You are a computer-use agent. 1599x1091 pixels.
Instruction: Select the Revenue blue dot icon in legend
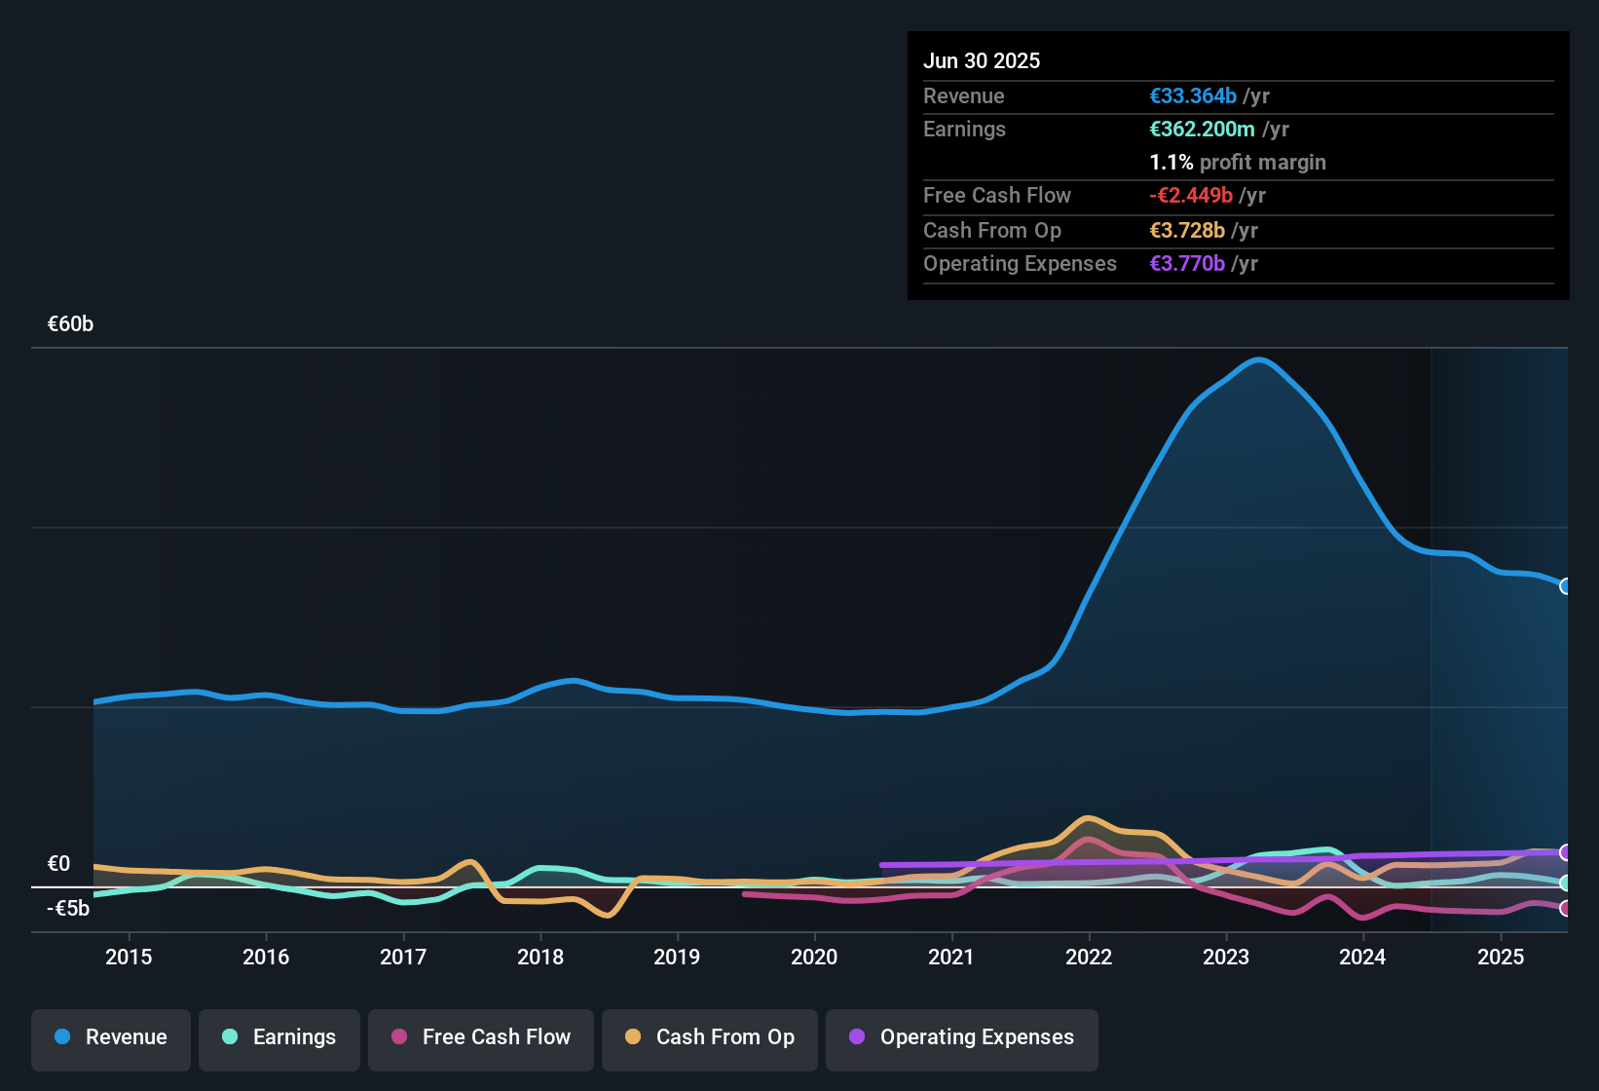click(61, 1037)
